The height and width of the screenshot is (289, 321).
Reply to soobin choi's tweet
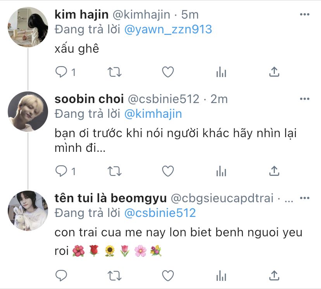pos(61,171)
